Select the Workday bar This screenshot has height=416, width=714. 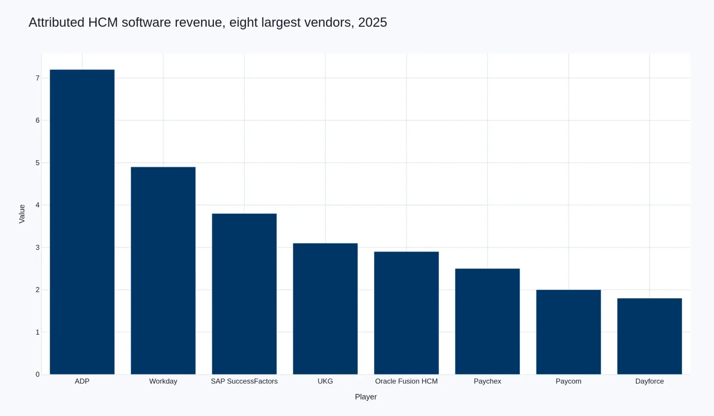click(x=163, y=270)
